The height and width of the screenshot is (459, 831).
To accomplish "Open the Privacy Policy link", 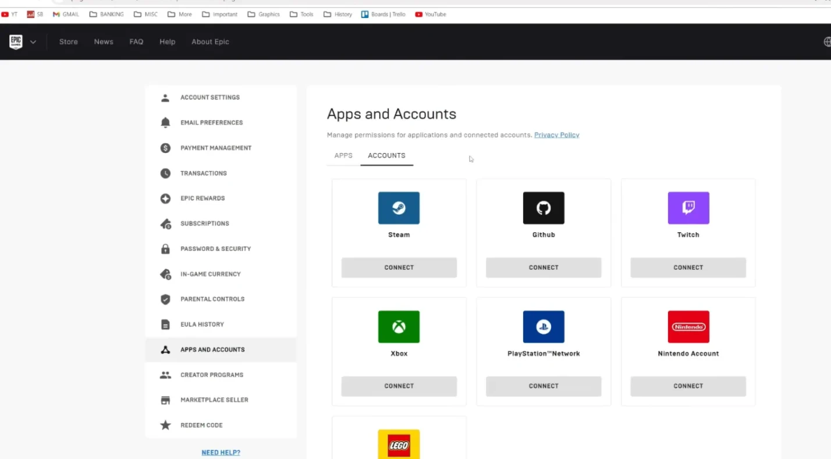I will point(556,135).
